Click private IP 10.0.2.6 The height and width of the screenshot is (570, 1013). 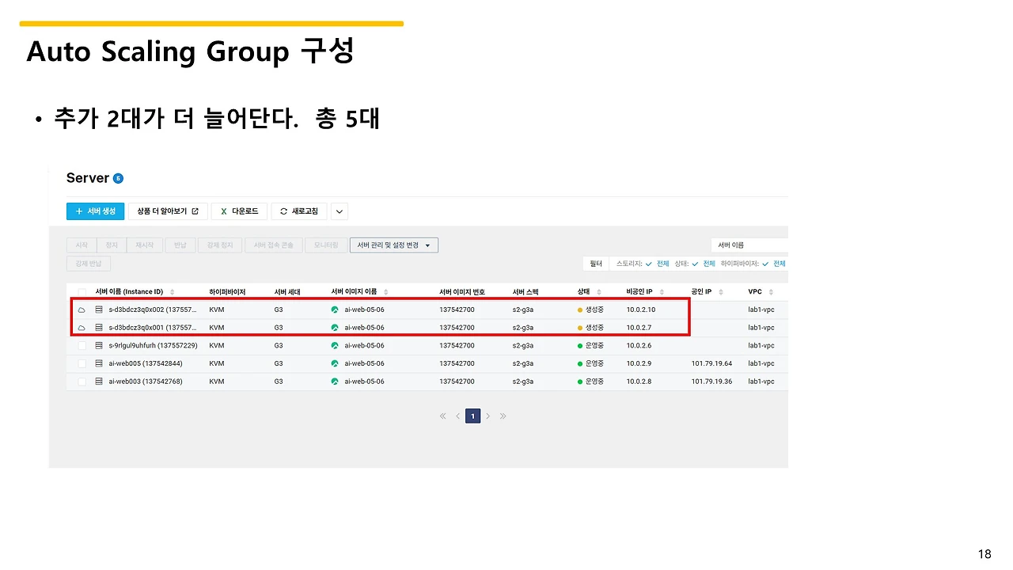639,345
